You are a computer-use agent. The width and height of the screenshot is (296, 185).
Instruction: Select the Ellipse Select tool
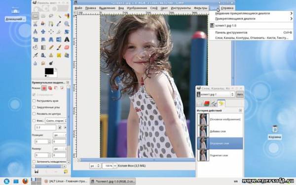[43, 16]
